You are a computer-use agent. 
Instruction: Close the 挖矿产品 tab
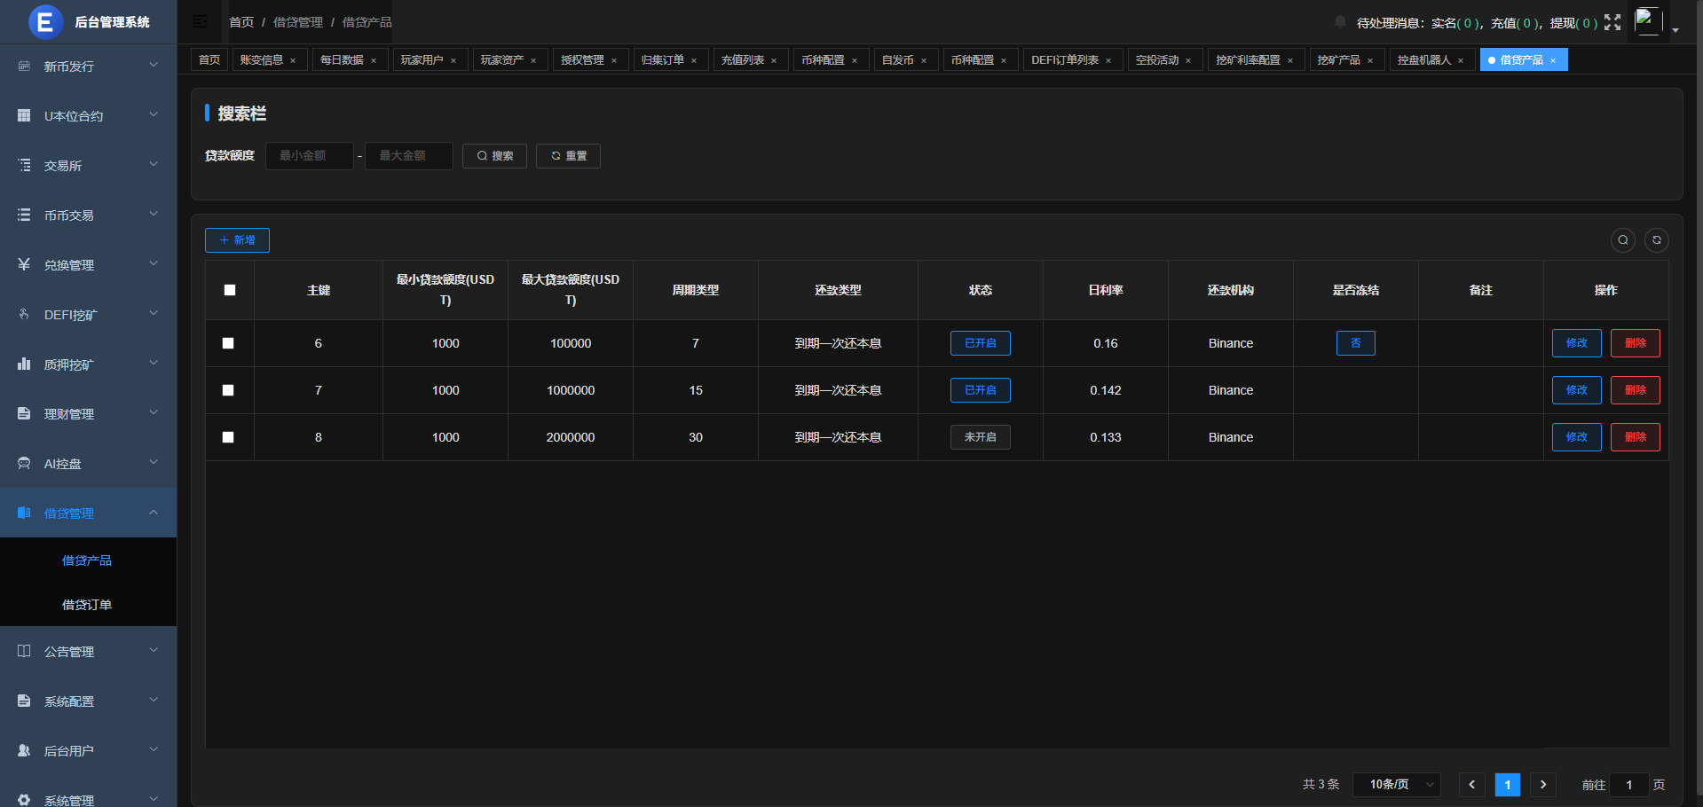click(x=1370, y=60)
